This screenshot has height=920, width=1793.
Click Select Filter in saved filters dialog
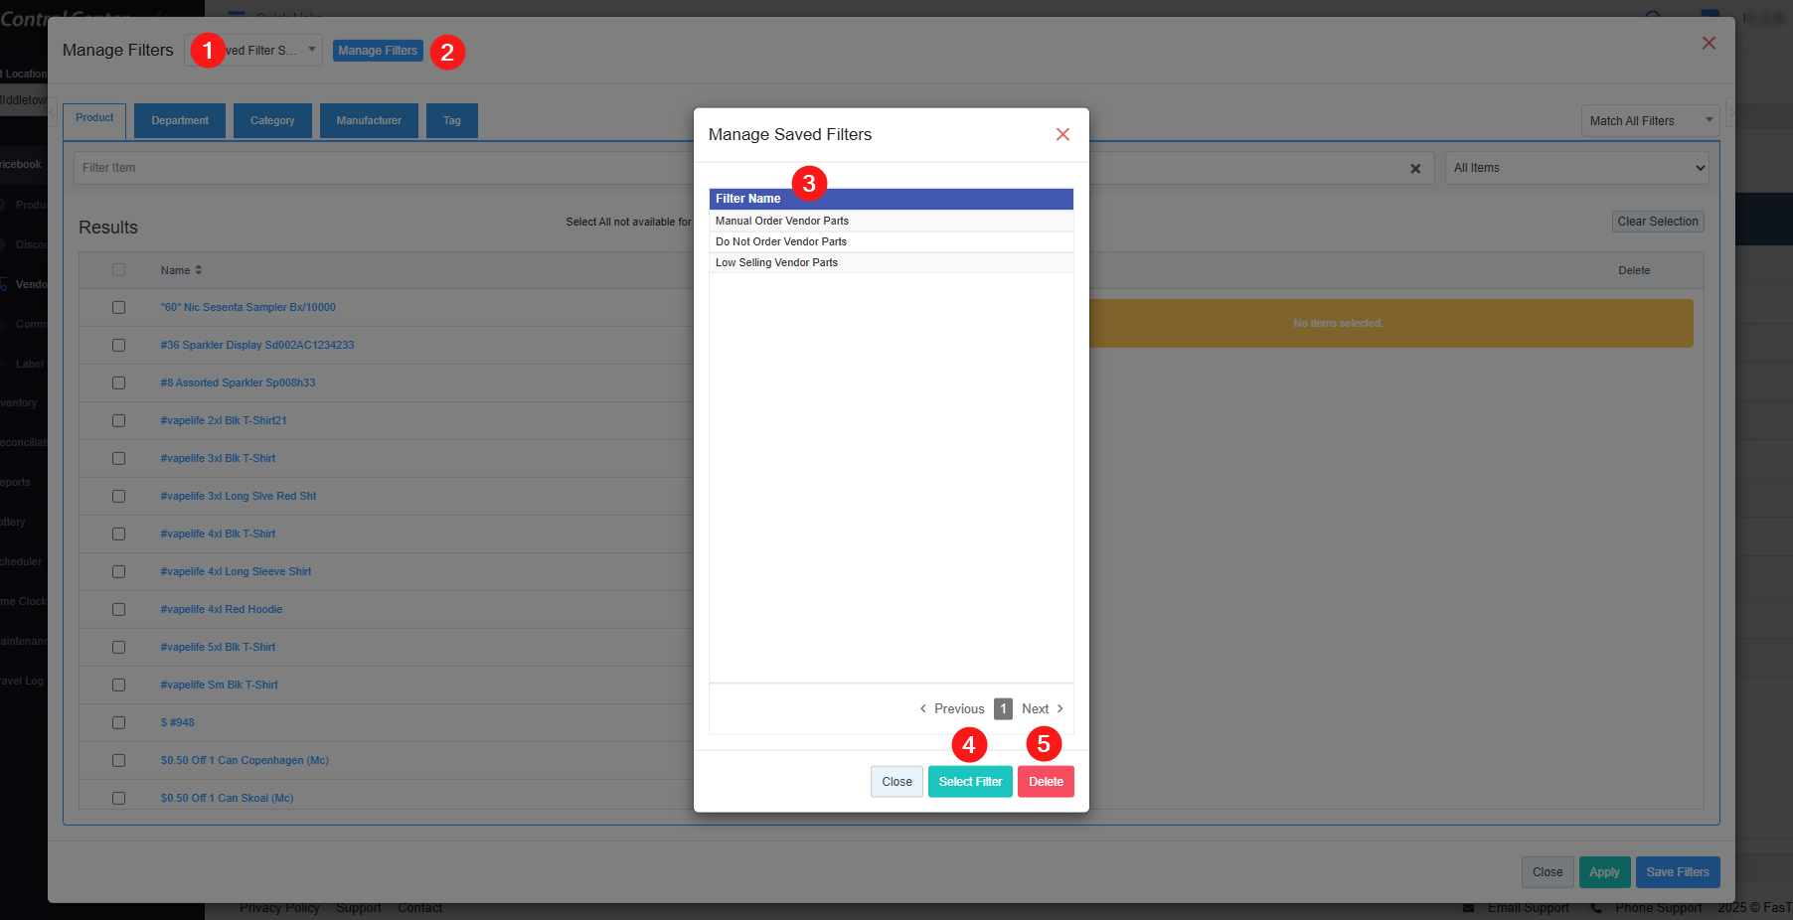coord(970,782)
